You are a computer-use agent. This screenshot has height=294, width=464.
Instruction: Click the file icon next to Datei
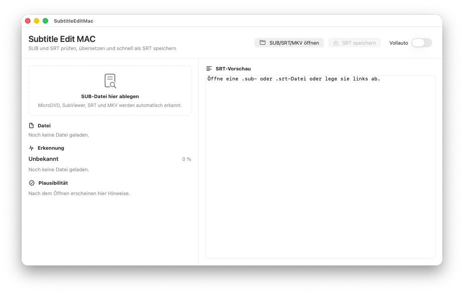coord(32,126)
